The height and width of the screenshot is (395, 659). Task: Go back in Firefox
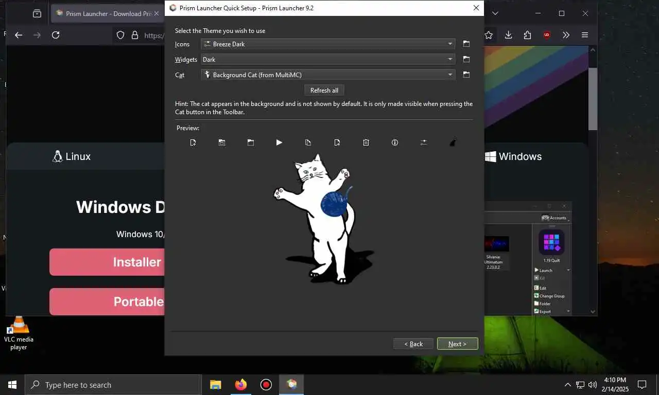tap(19, 35)
